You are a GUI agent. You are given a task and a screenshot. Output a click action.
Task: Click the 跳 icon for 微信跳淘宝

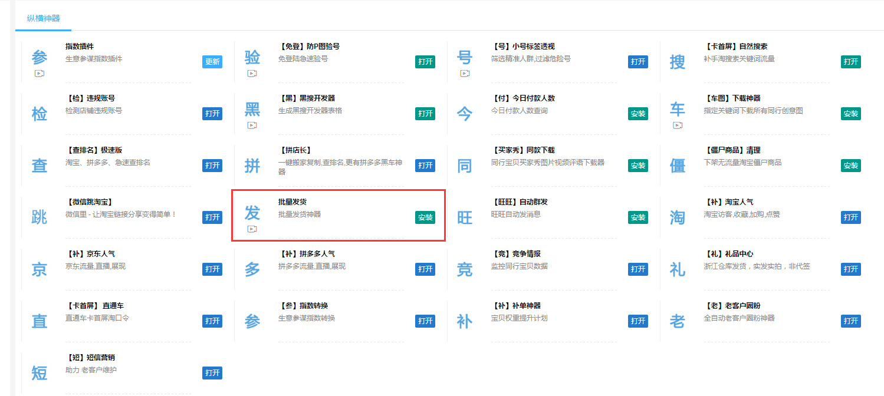(x=40, y=217)
